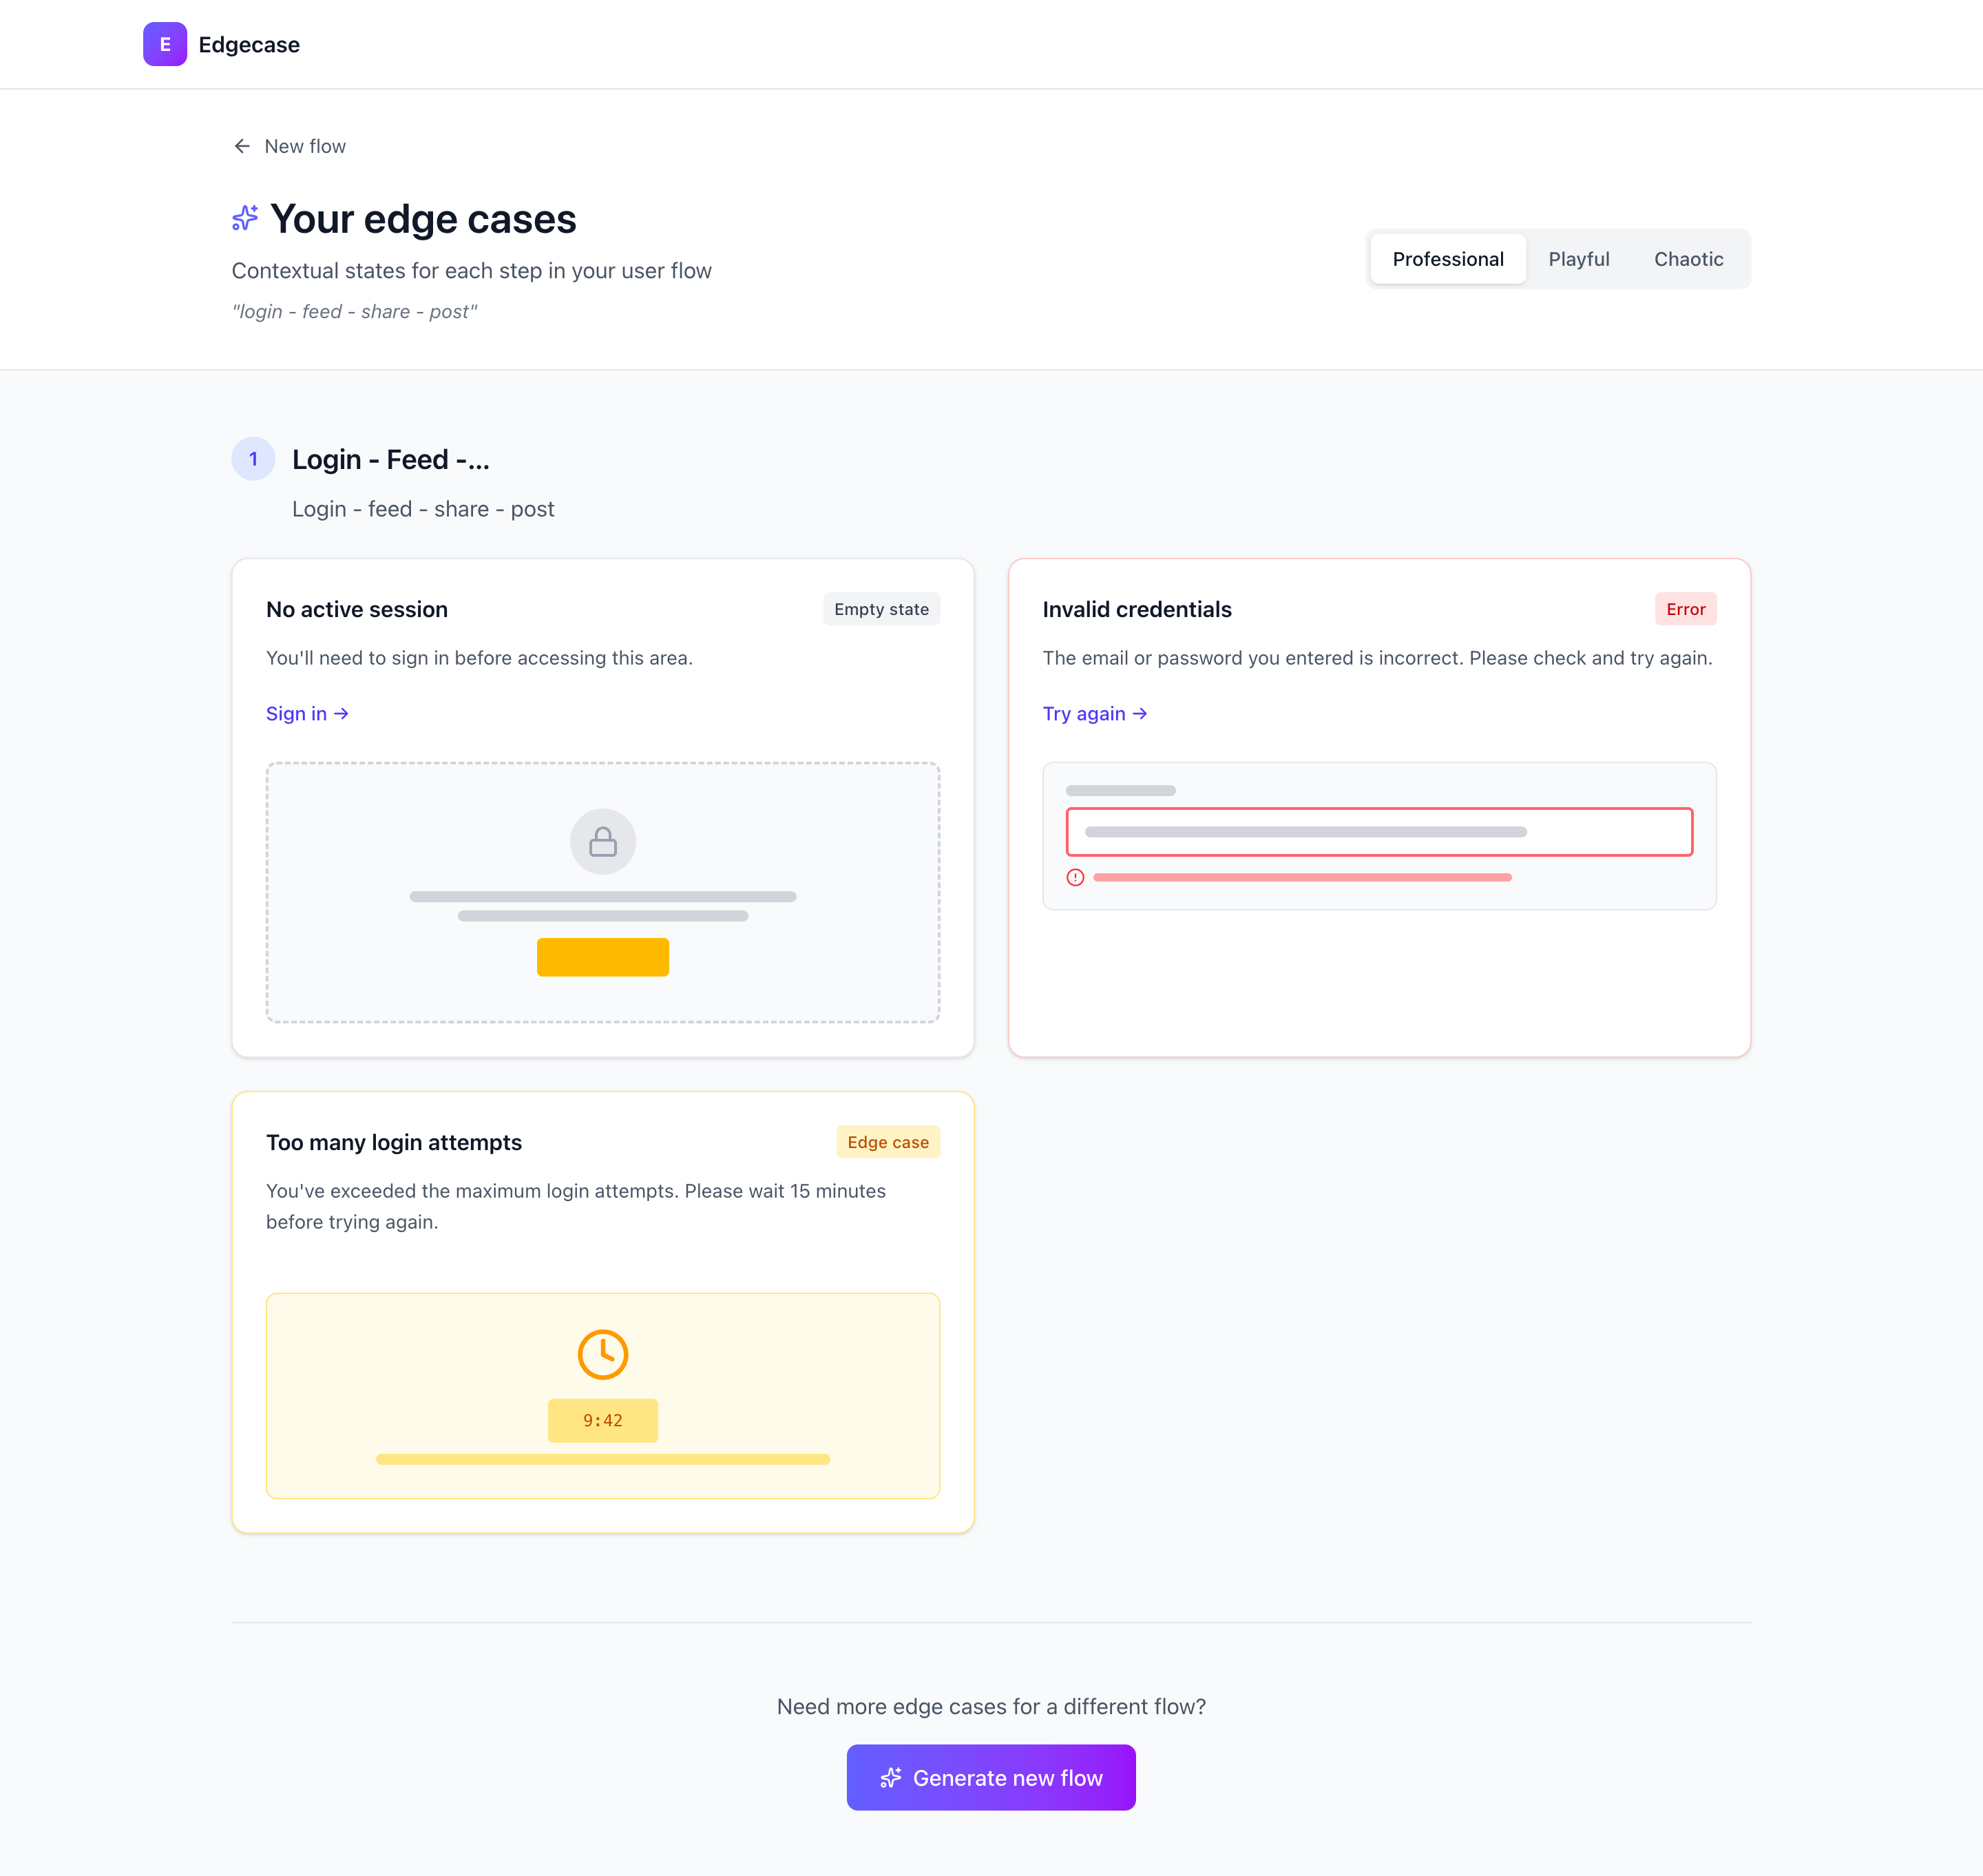Click the step 1 number badge

[x=254, y=459]
